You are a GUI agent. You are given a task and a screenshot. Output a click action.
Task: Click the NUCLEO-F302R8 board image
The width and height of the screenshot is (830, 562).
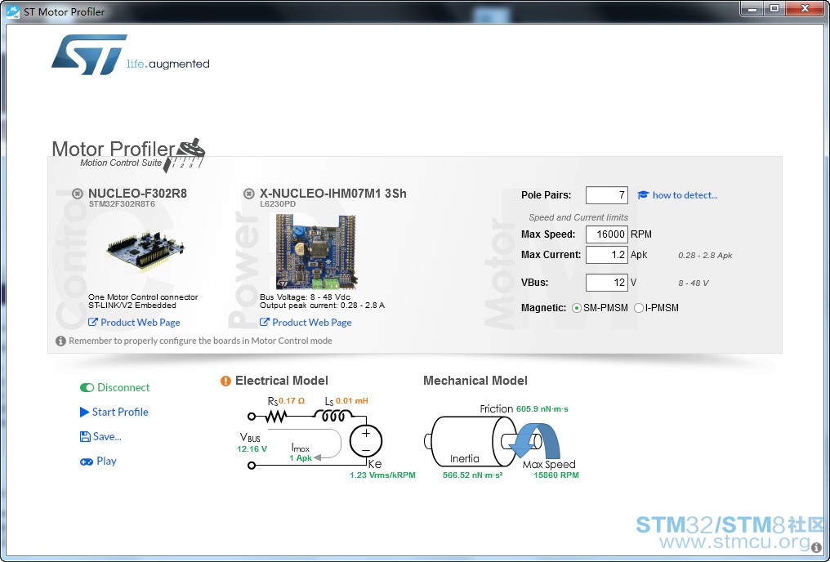click(x=145, y=252)
